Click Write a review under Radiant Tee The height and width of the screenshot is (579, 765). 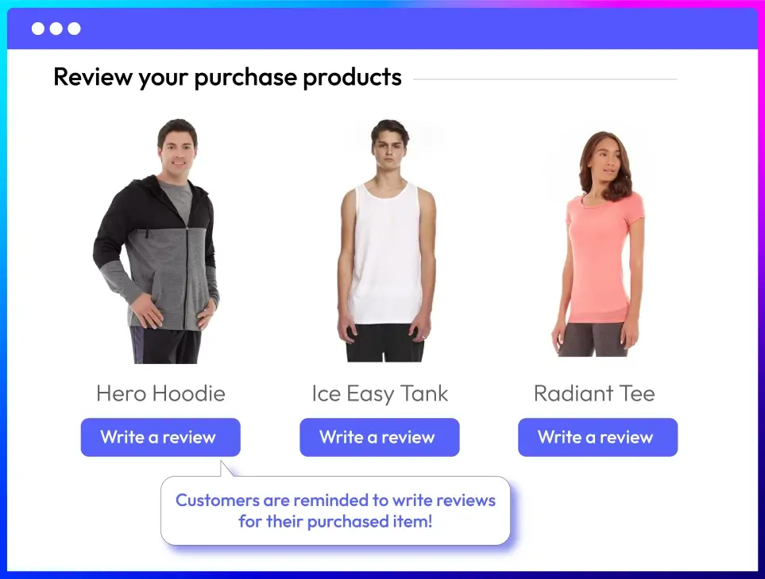pyautogui.click(x=597, y=437)
